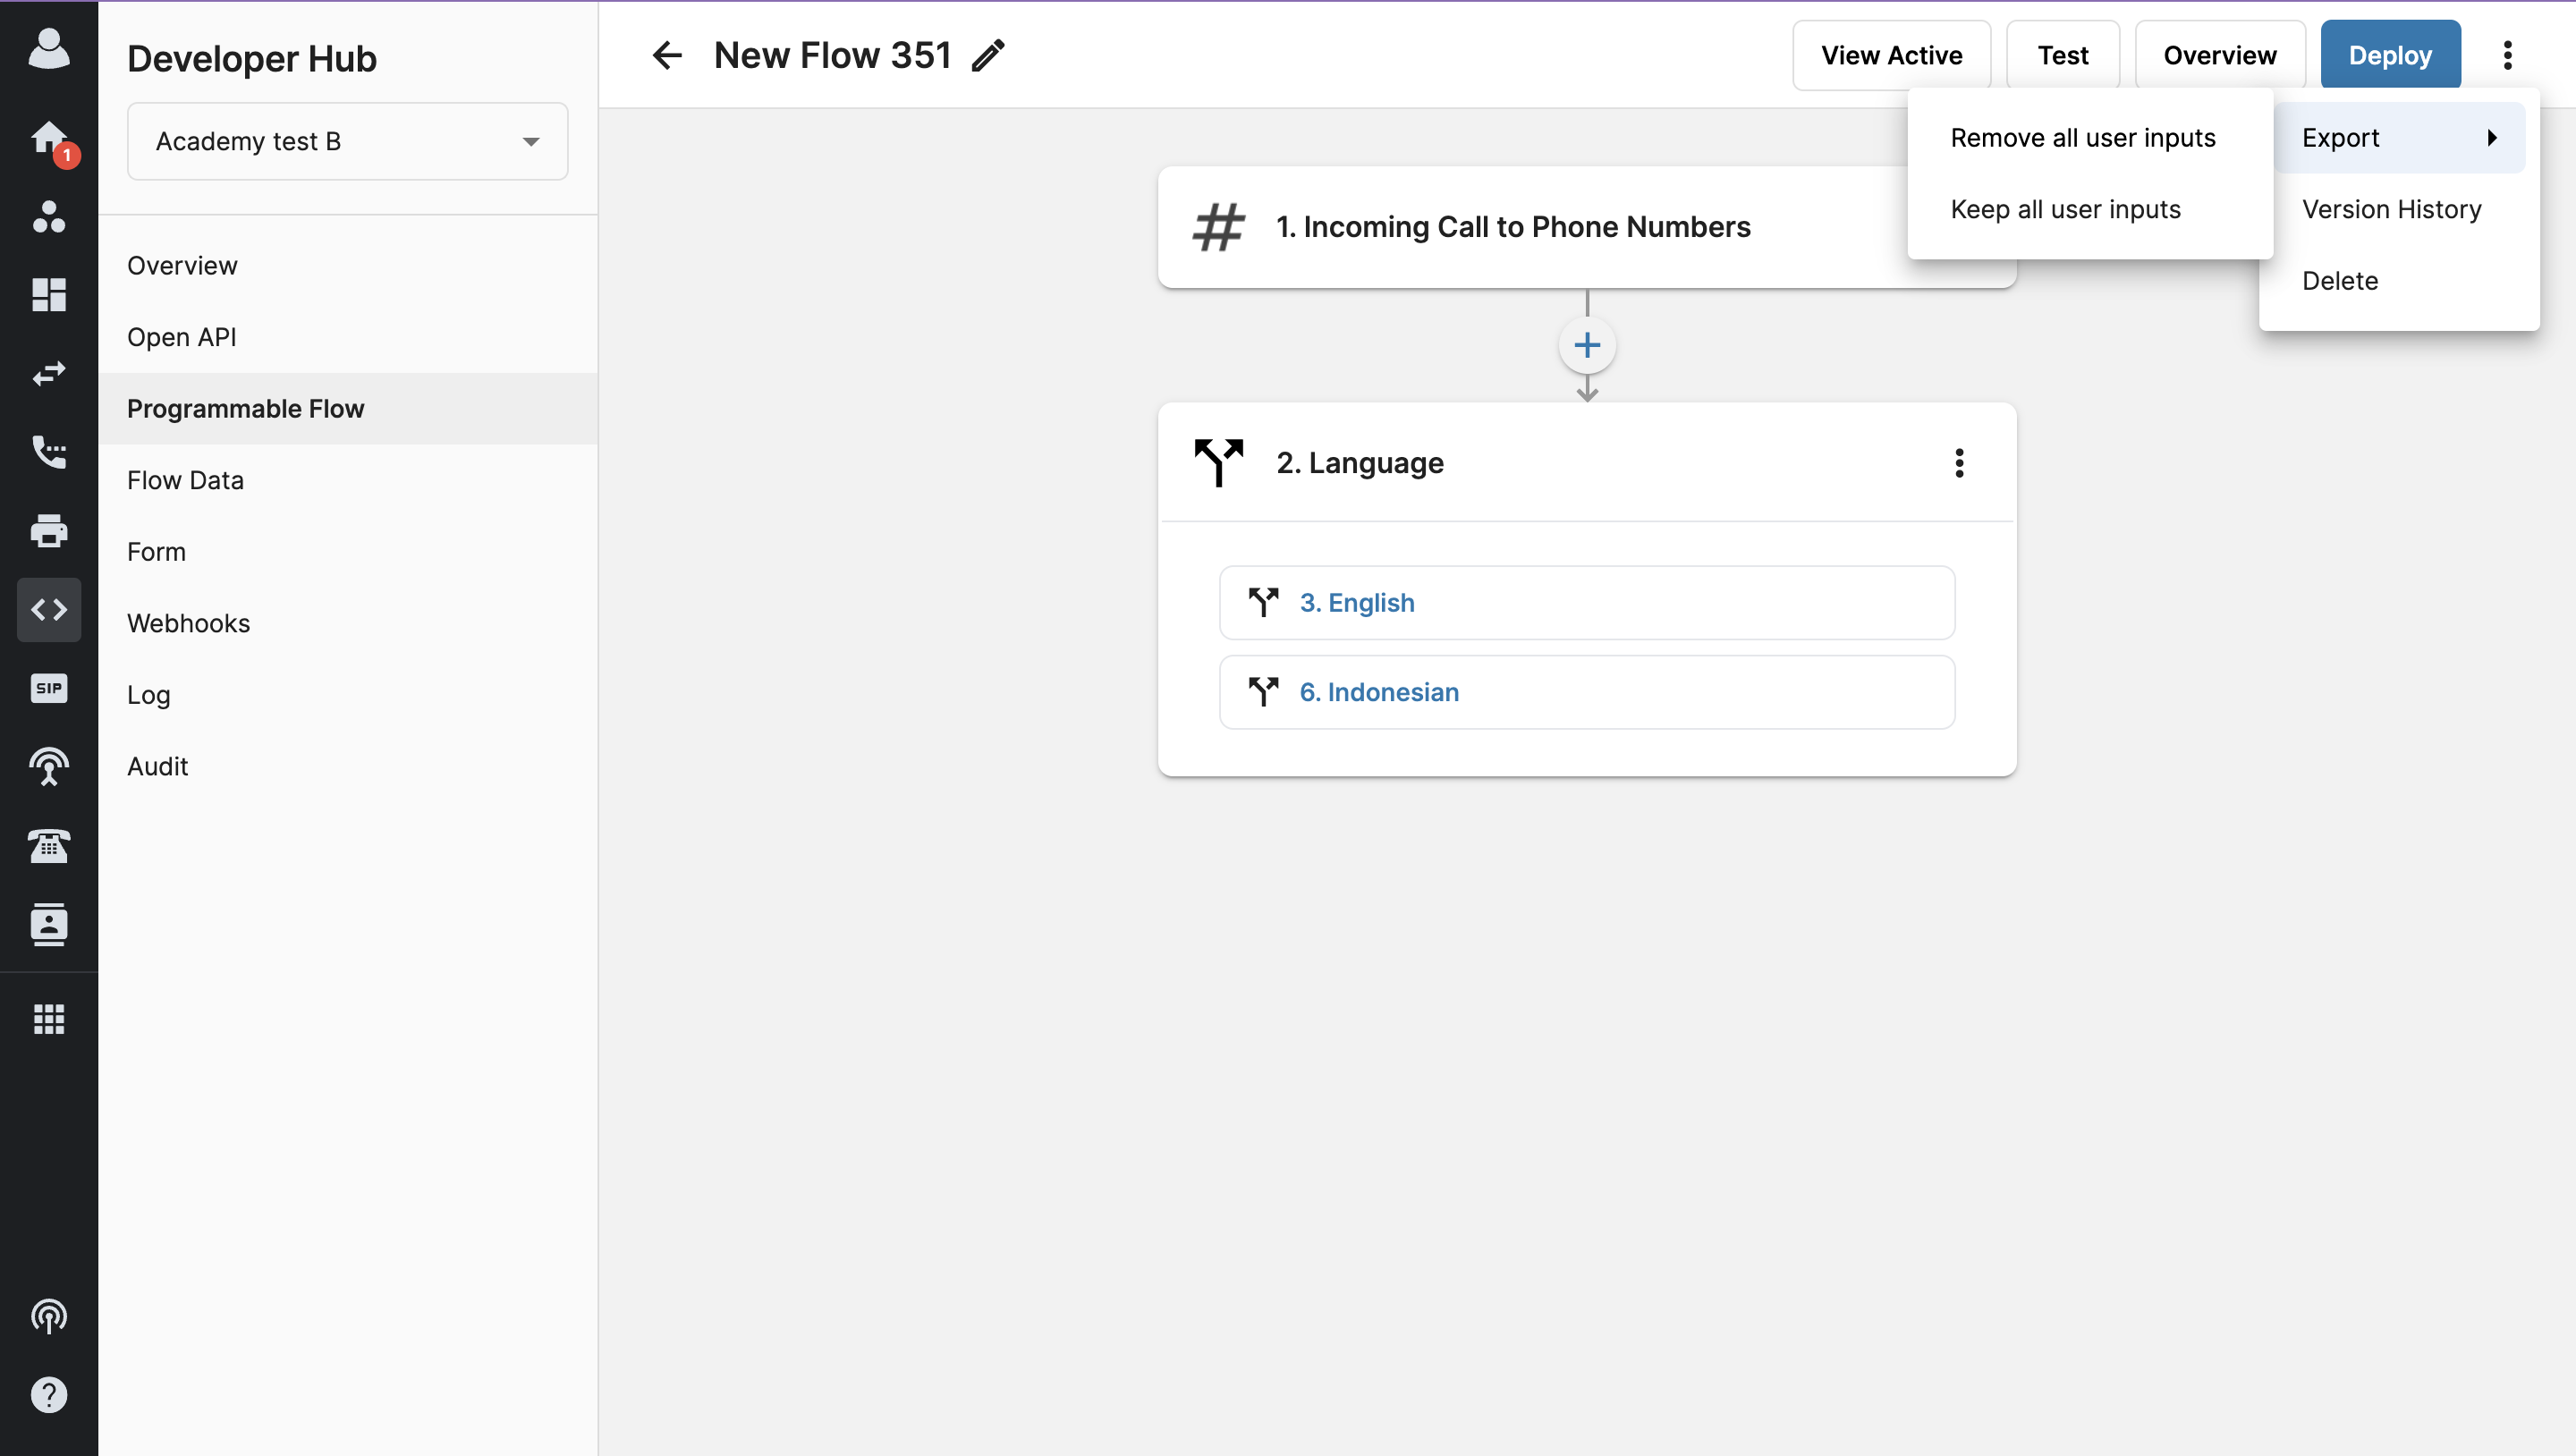Open the contacts book icon in sidebar
Screen dimensions: 2576x1456
pyautogui.click(x=48, y=924)
